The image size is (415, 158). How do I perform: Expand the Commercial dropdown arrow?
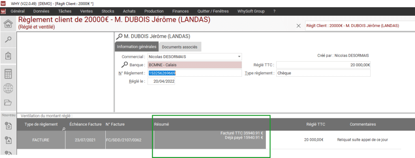(x=239, y=57)
